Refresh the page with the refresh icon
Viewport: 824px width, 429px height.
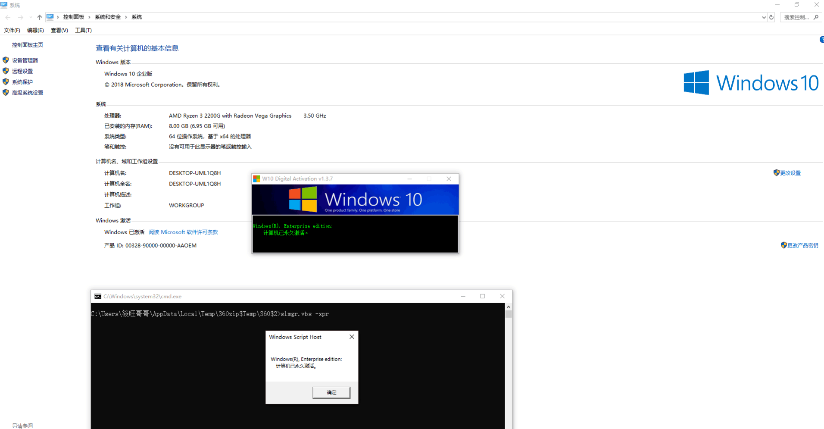772,17
